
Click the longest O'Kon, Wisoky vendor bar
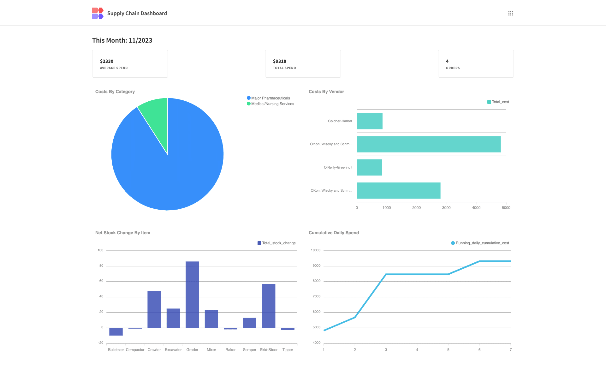pyautogui.click(x=429, y=144)
